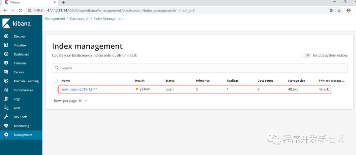Viewport: 356px width, 155px height.
Task: Click the Kibana logo in sidebar
Action: pos(16,23)
